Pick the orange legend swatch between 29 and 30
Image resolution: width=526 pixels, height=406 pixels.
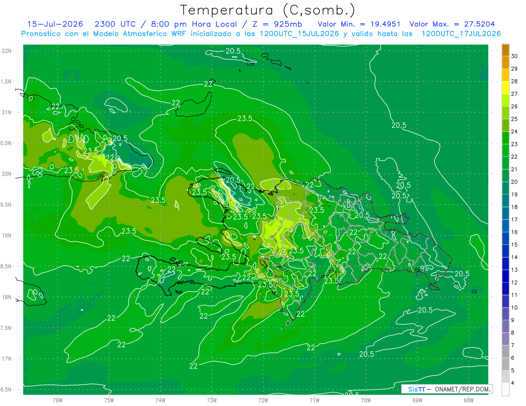tap(505, 63)
